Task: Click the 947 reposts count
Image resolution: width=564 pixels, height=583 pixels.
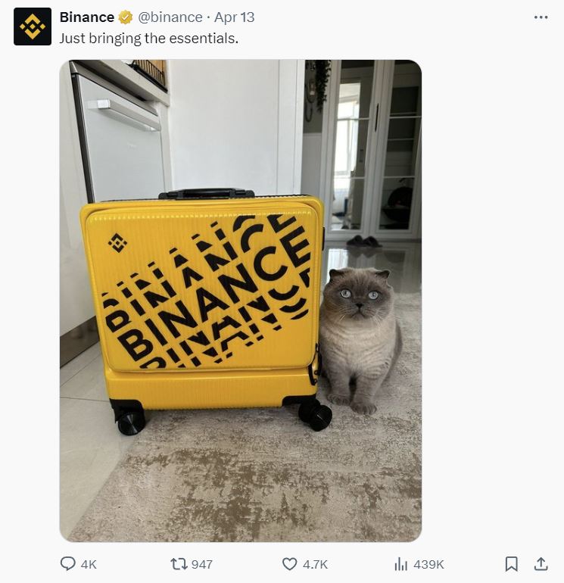Action: [x=202, y=564]
